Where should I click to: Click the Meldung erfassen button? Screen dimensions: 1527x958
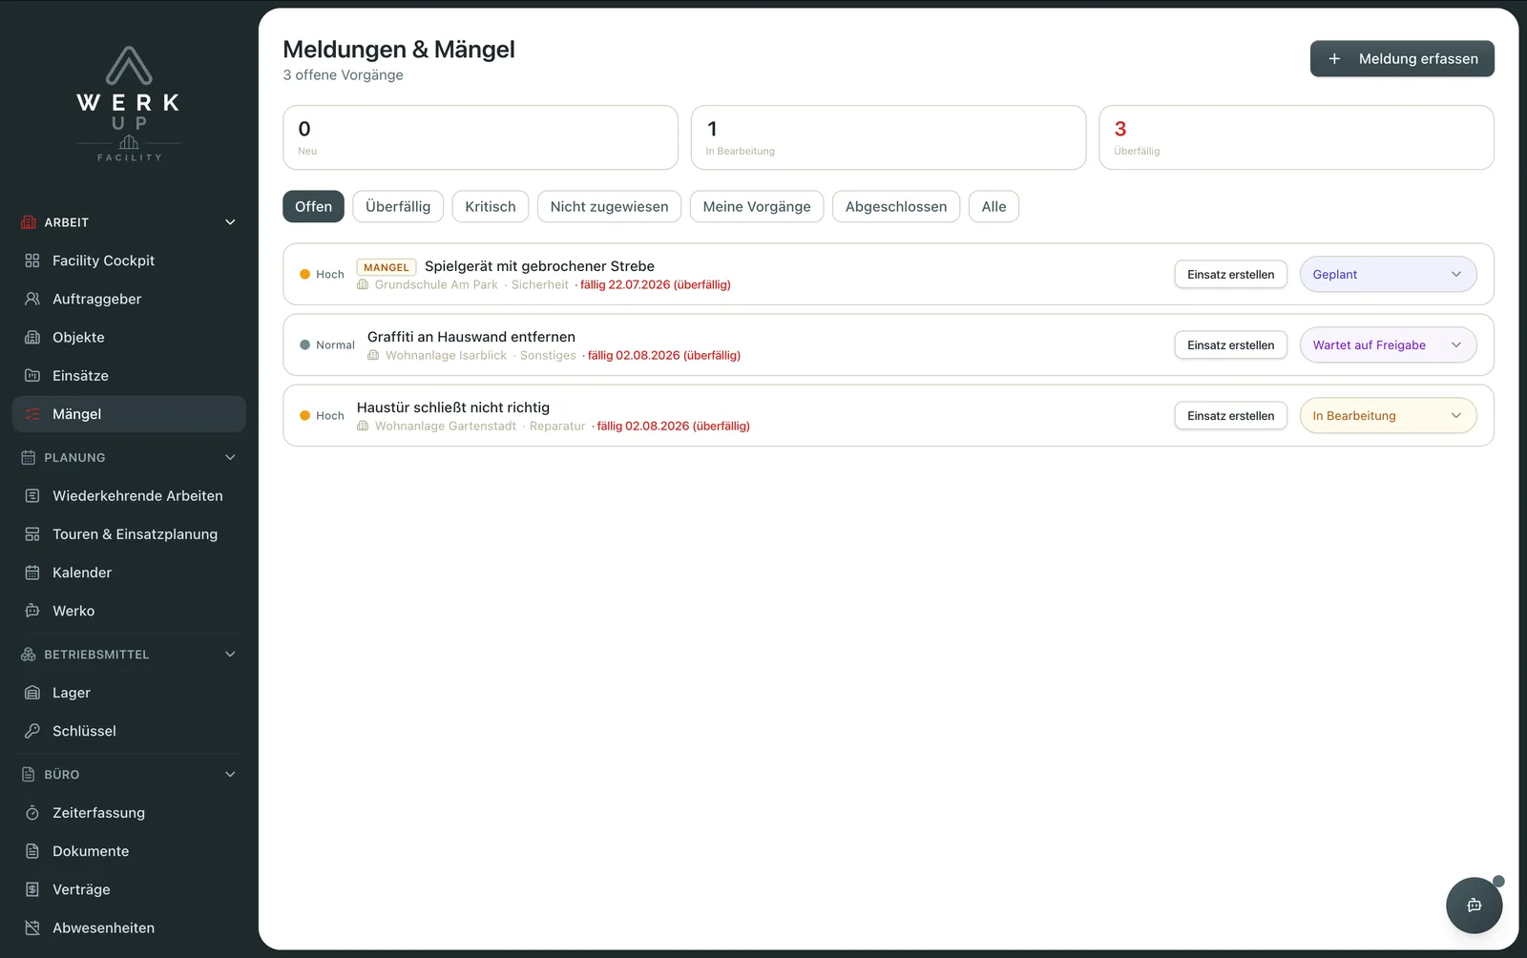tap(1402, 59)
